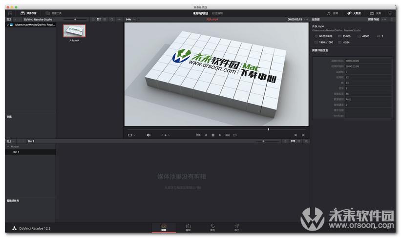Expand the /Users/mac/Movies folder tree
The image size is (401, 238).
(x=8, y=25)
